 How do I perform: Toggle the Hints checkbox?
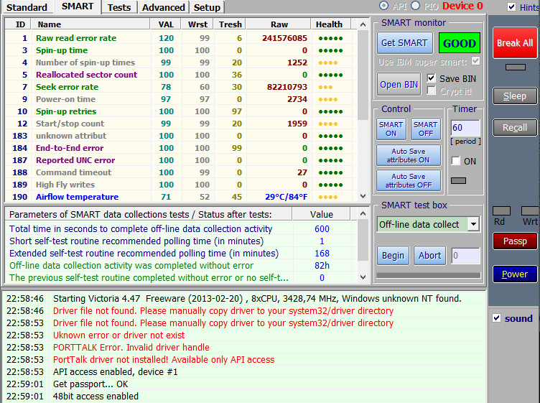pyautogui.click(x=512, y=7)
